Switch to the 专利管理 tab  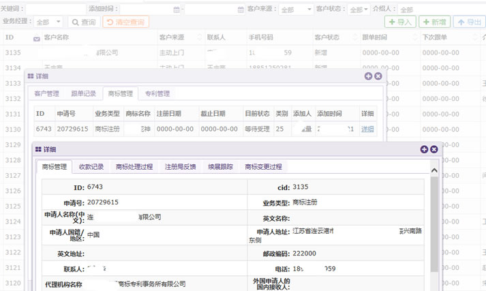click(x=156, y=93)
